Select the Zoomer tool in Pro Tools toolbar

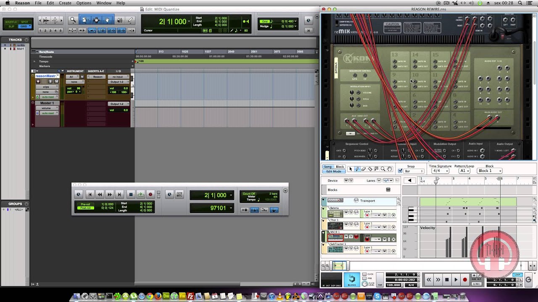click(73, 20)
